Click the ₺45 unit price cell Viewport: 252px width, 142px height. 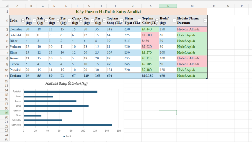point(133,64)
